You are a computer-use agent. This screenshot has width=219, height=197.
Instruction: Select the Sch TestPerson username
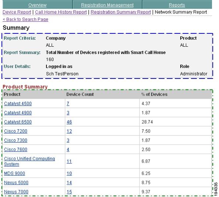[62, 74]
